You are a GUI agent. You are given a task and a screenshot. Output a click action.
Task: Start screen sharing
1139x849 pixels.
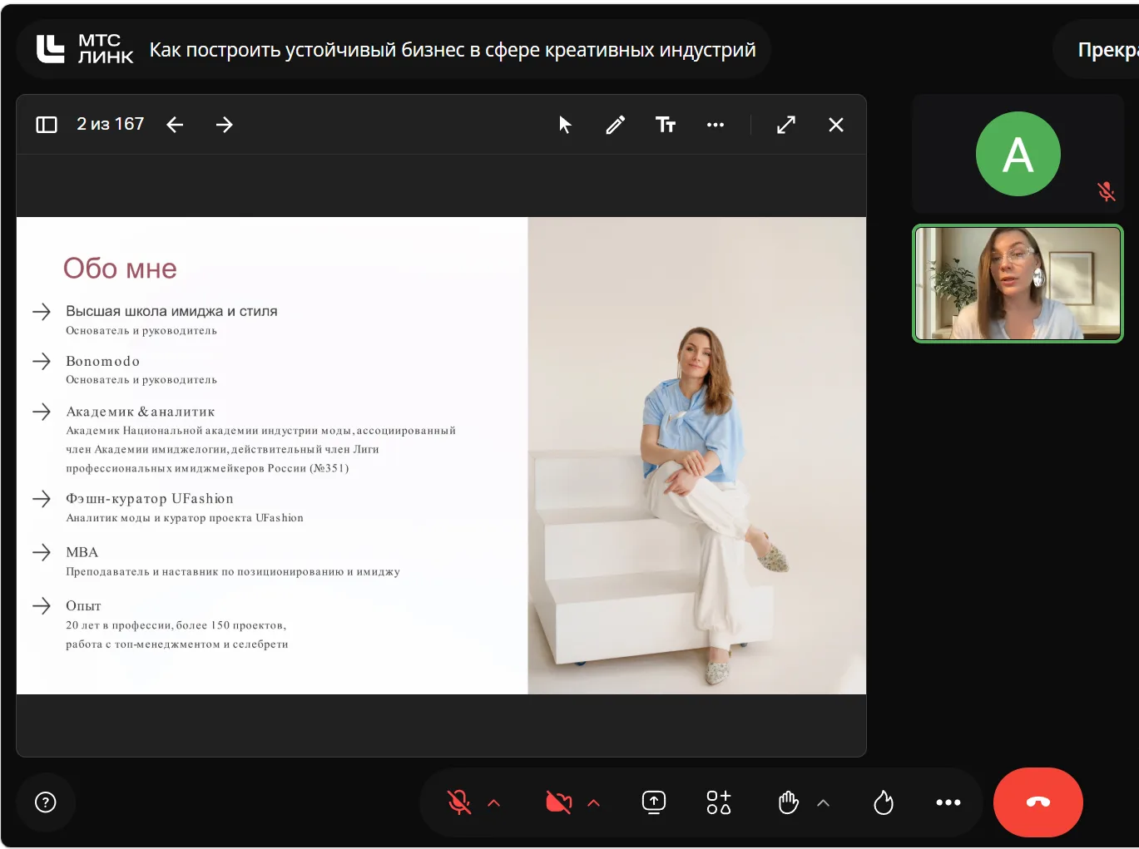[x=654, y=802]
